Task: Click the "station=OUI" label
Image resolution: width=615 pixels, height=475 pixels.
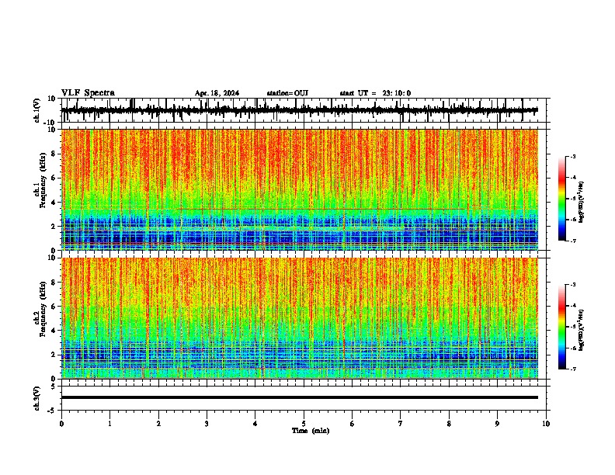Action: 287,93
